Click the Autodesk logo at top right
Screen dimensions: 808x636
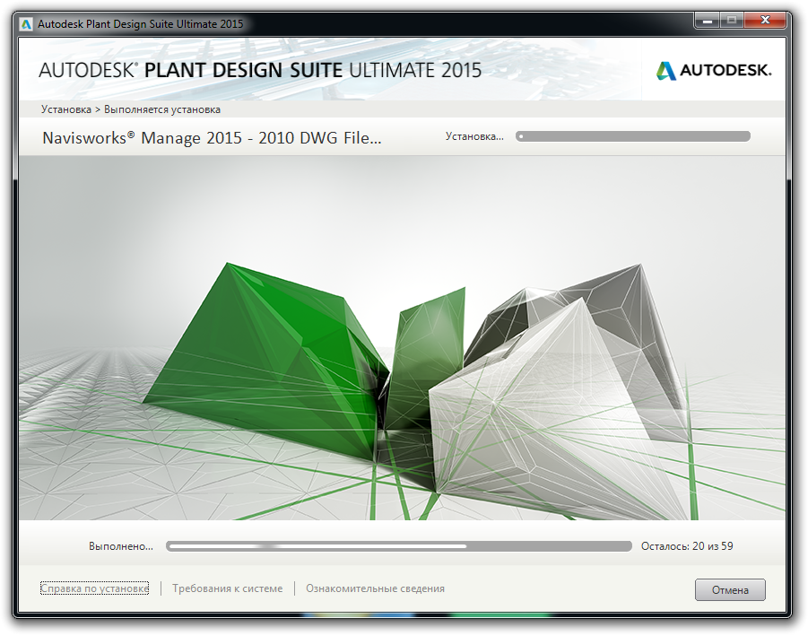coord(714,70)
